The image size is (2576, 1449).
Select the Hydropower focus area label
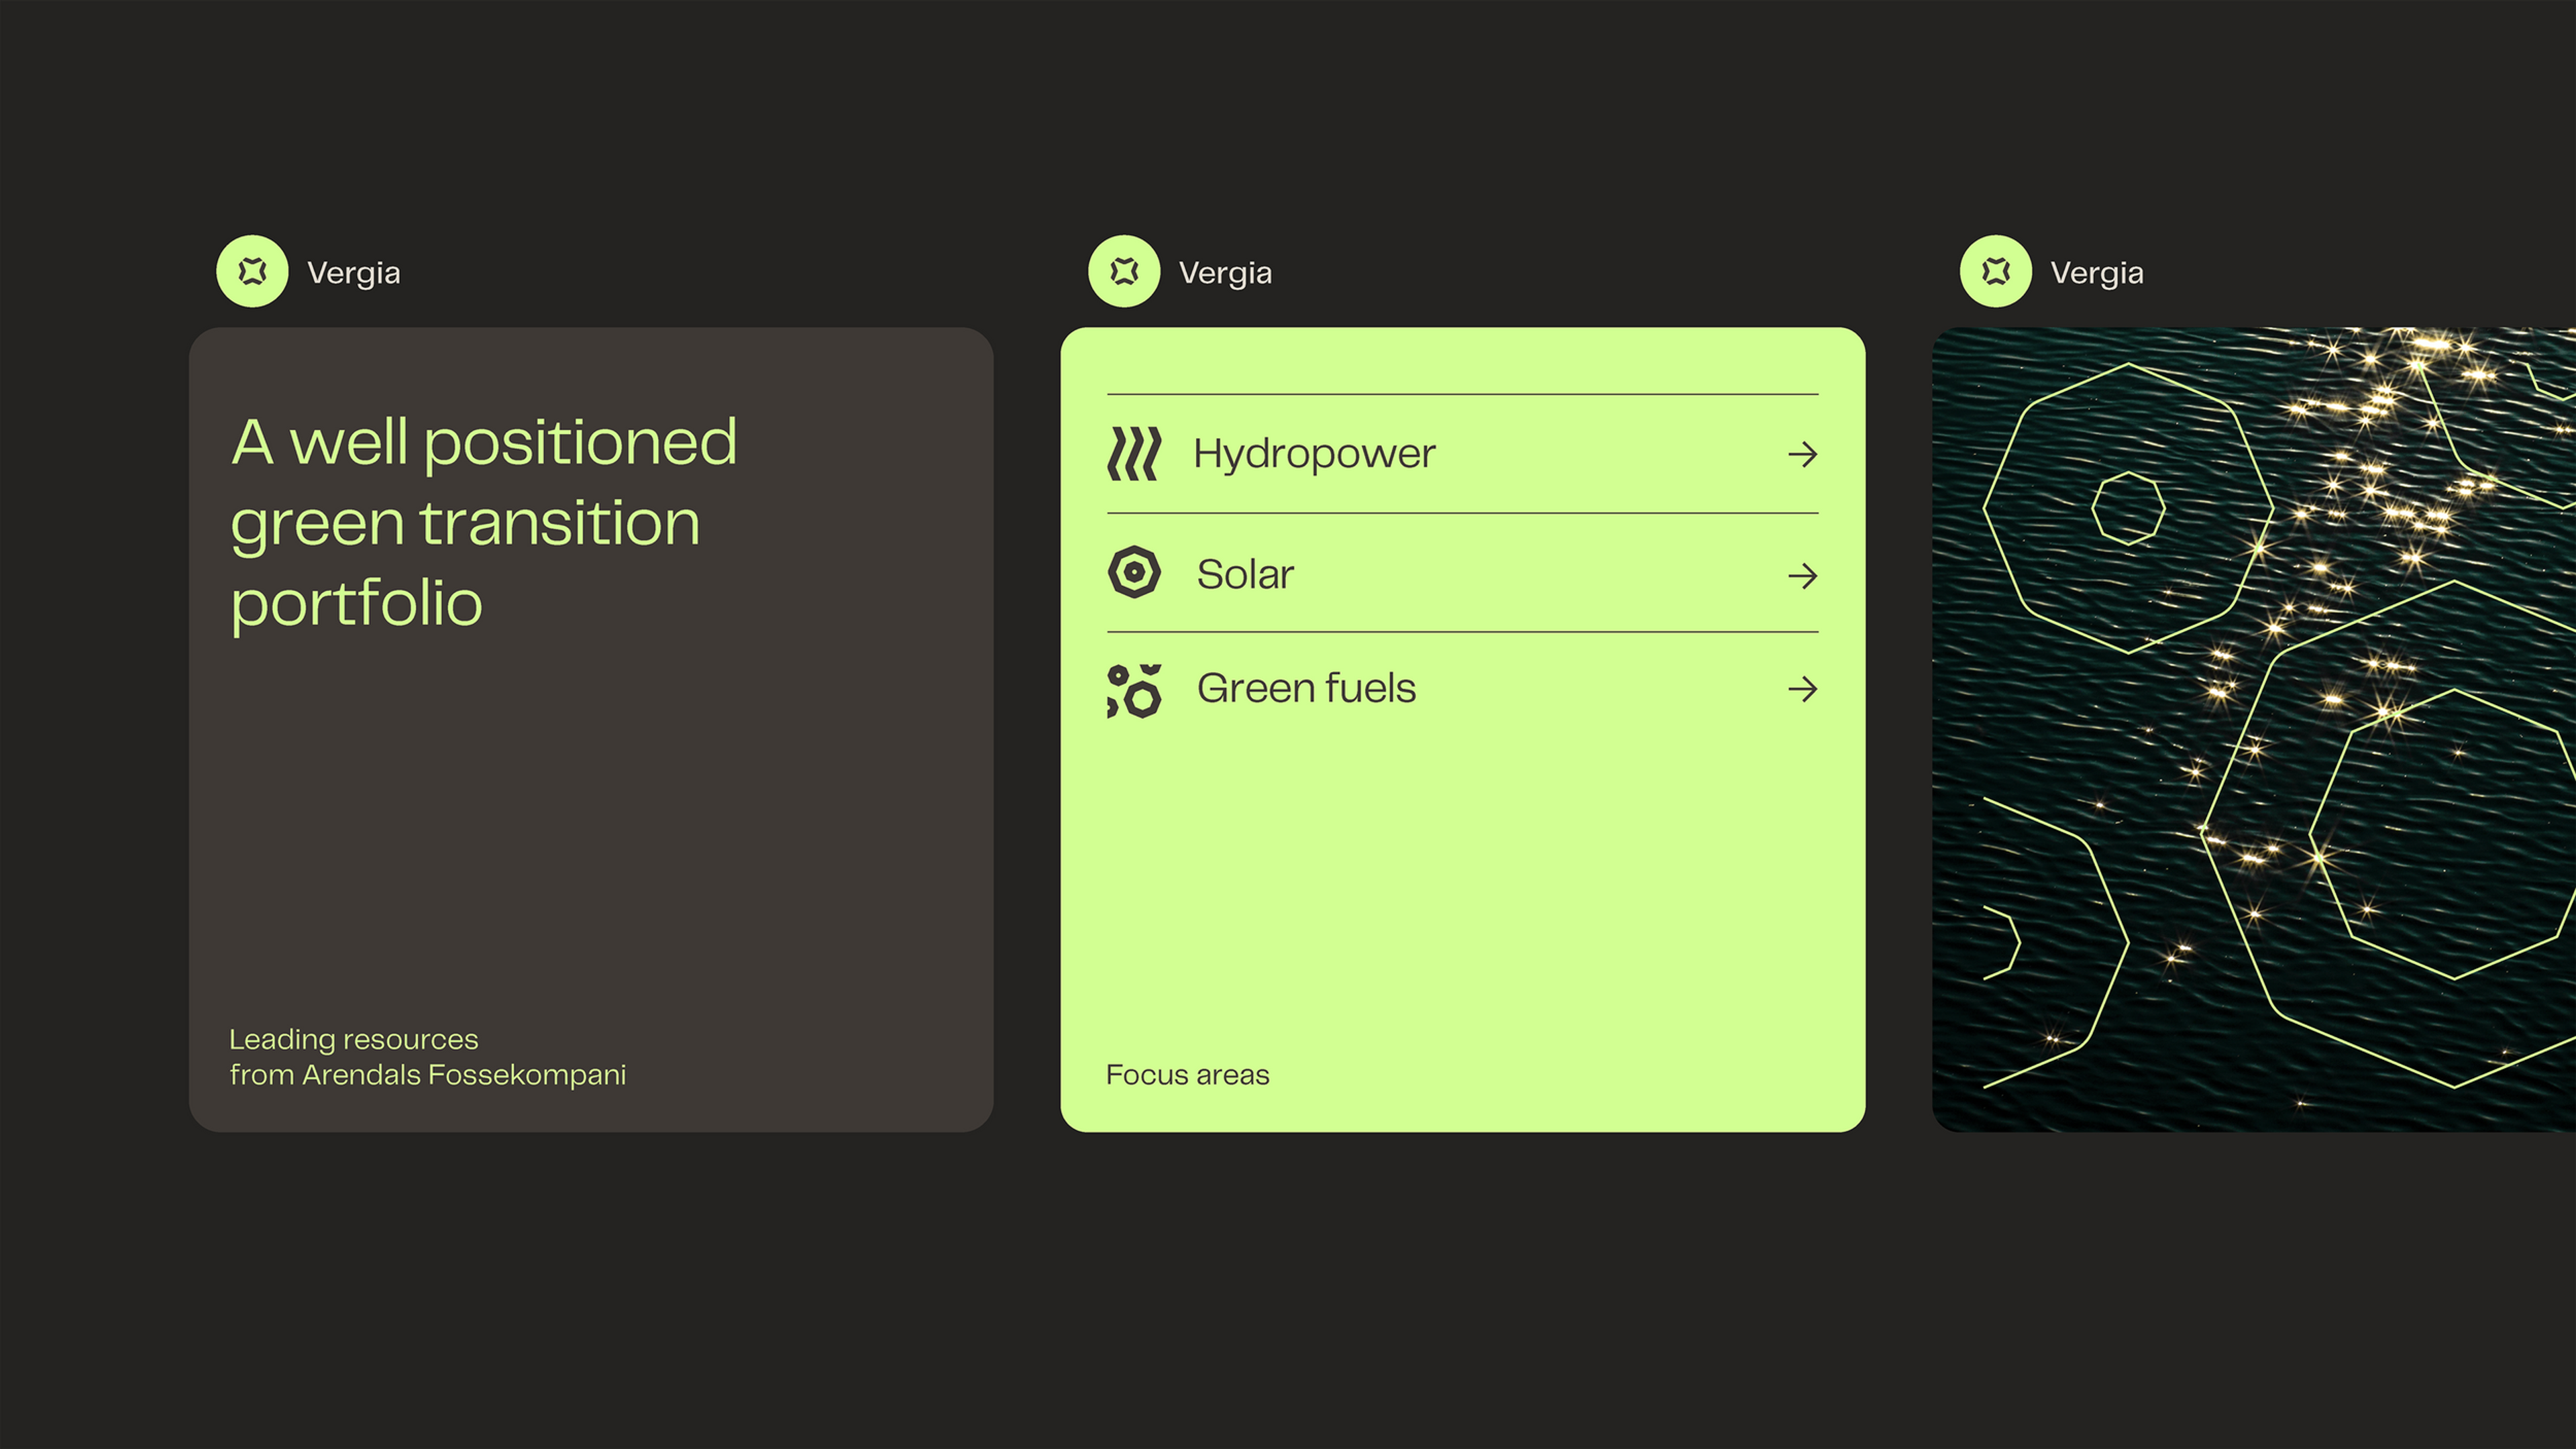1314,454
